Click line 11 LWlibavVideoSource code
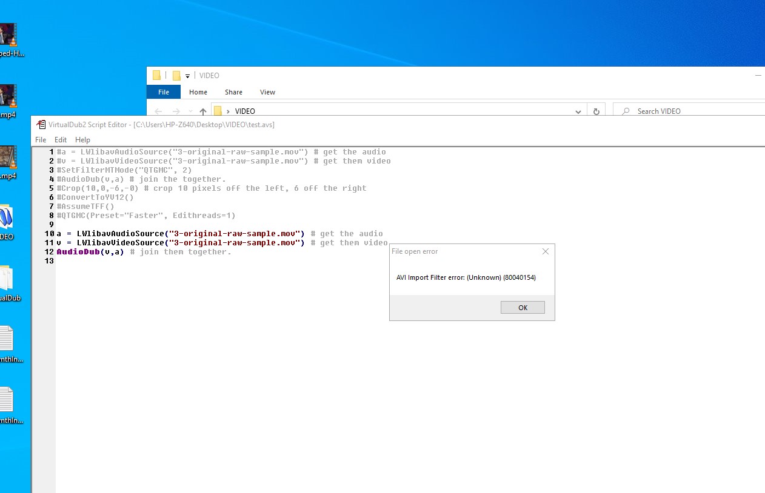765x493 pixels. (180, 243)
